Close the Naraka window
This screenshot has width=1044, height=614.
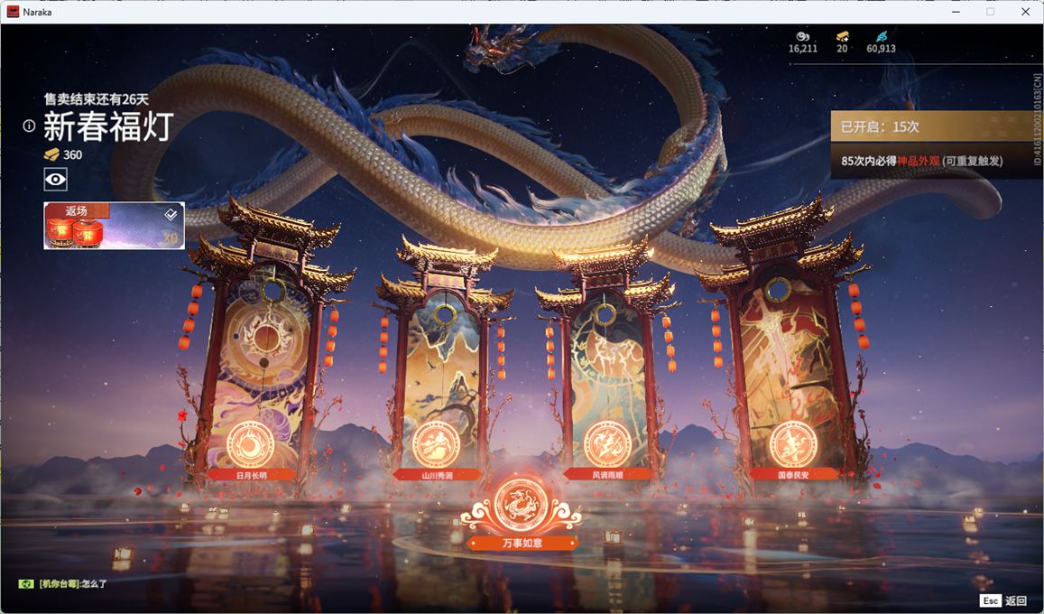(1025, 12)
